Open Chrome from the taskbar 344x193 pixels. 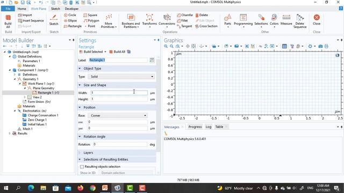[93, 188]
